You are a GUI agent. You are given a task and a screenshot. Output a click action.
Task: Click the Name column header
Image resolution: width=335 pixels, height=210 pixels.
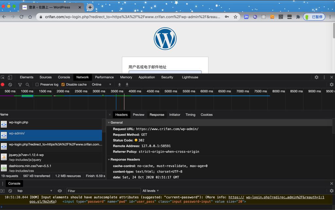(4, 115)
